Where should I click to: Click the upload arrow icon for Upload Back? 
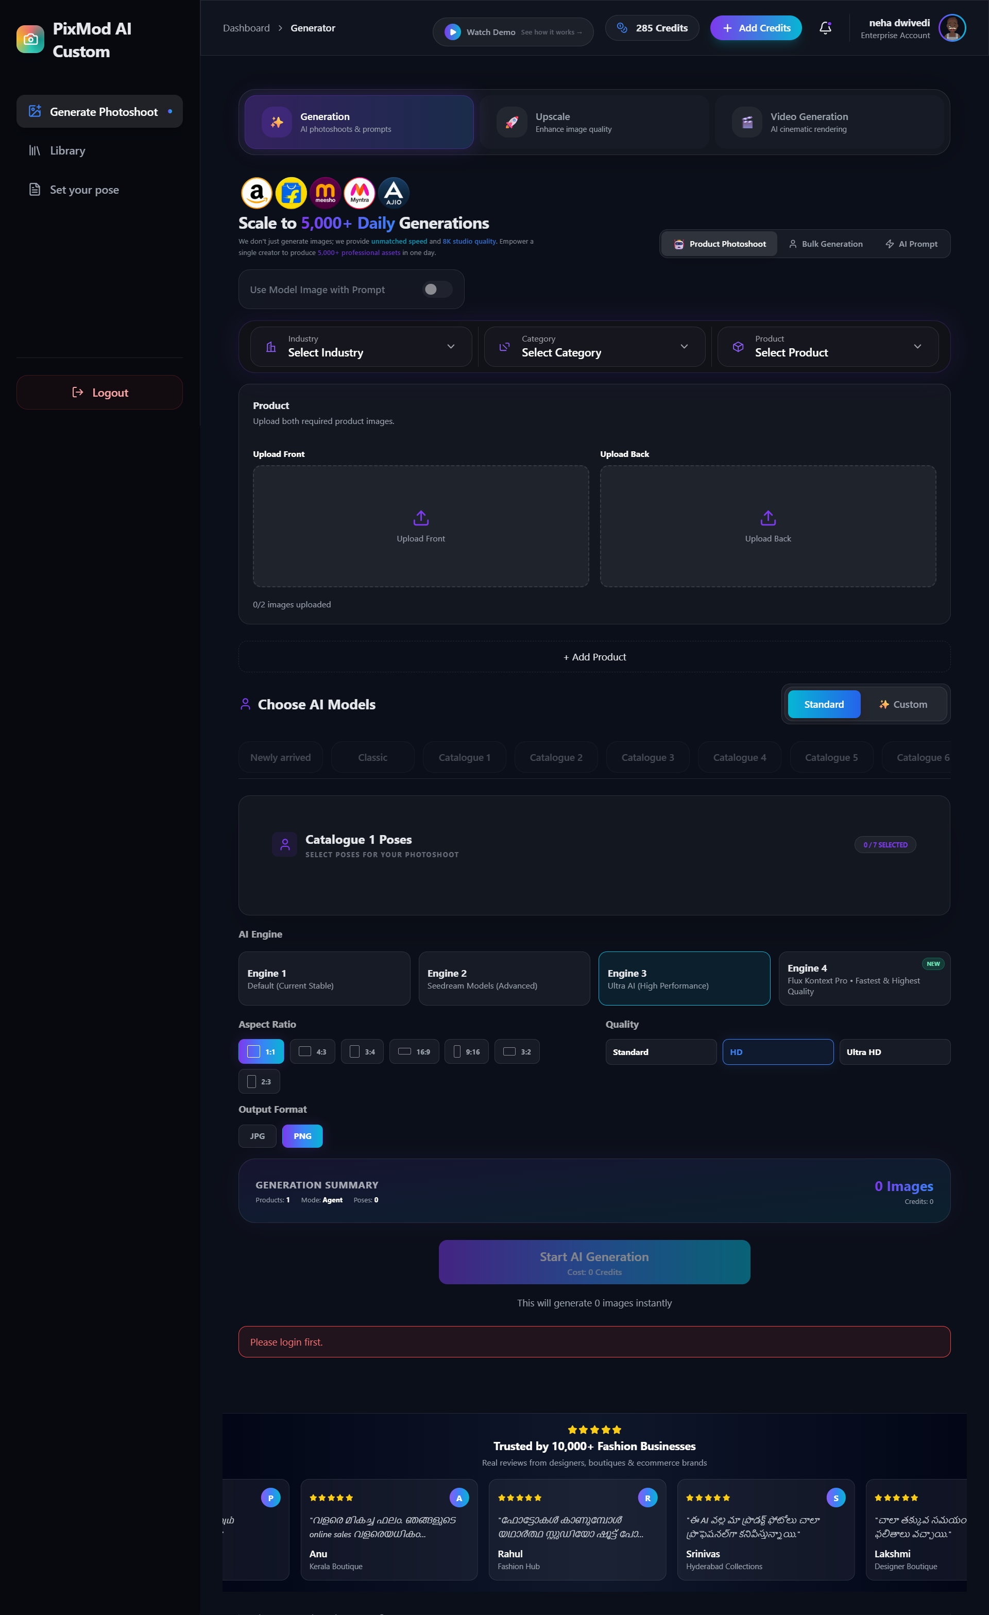[x=768, y=518]
